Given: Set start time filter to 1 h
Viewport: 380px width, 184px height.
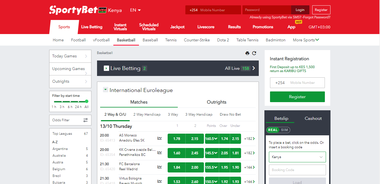Looking at the screenshot, I should [54, 107].
